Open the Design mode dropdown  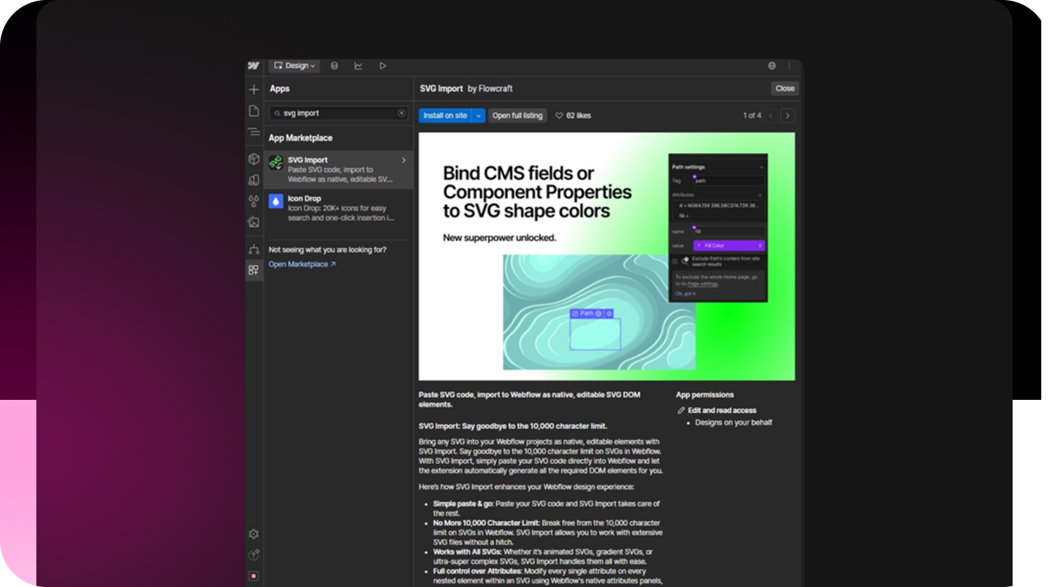294,66
